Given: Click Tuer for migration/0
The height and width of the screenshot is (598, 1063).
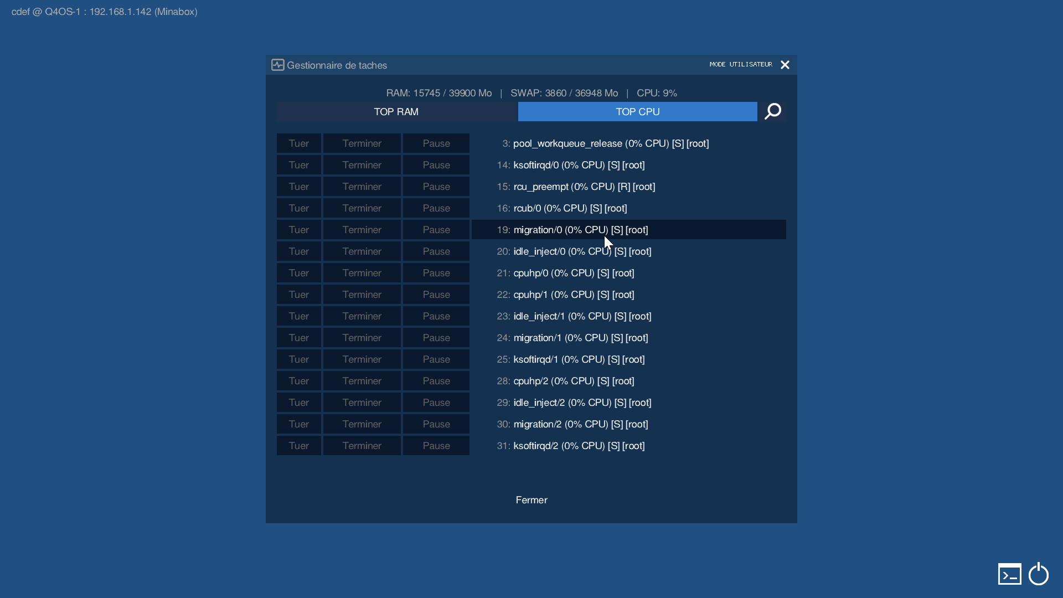Looking at the screenshot, I should pyautogui.click(x=299, y=230).
